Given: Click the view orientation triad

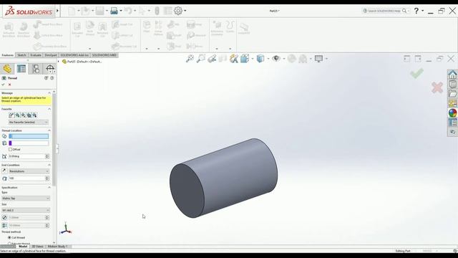Looking at the screenshot, I should tap(66, 229).
